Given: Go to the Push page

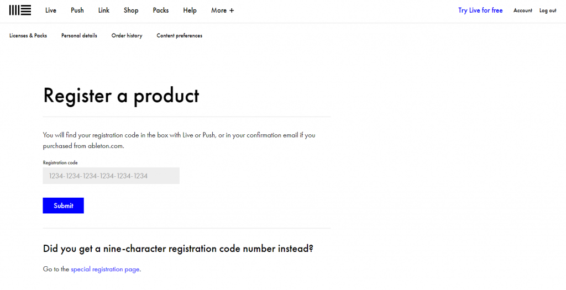Looking at the screenshot, I should (x=77, y=10).
